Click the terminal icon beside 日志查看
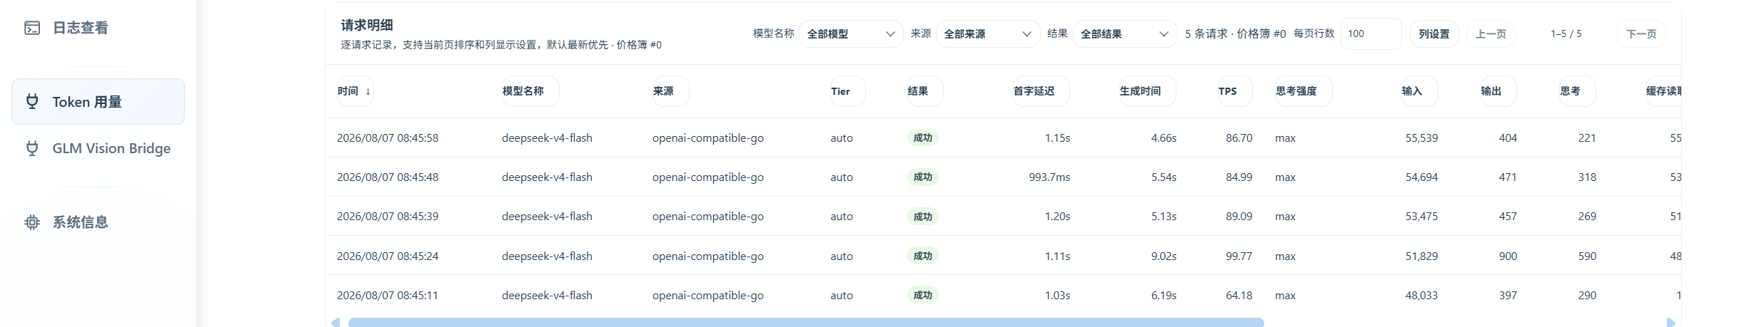The width and height of the screenshot is (1749, 327). point(32,28)
